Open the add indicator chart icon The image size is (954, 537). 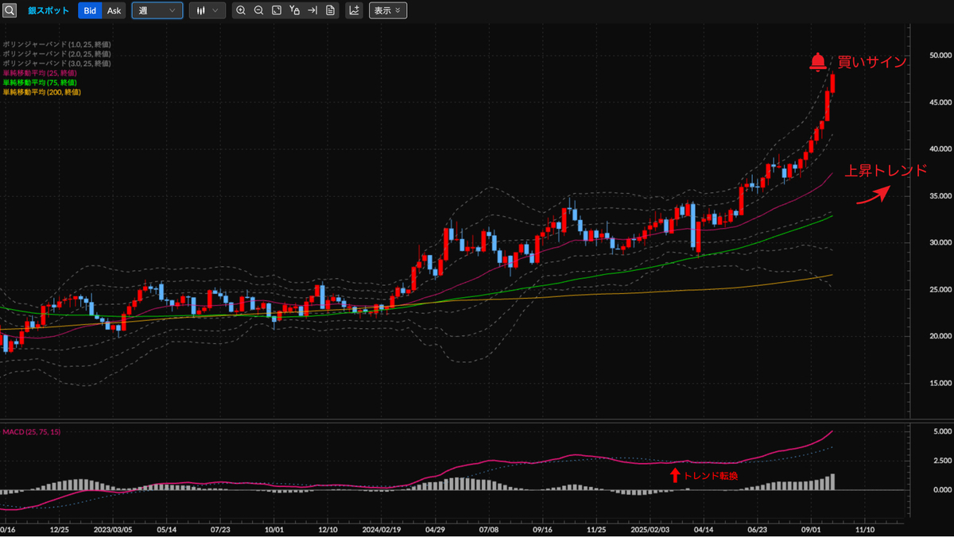(355, 10)
